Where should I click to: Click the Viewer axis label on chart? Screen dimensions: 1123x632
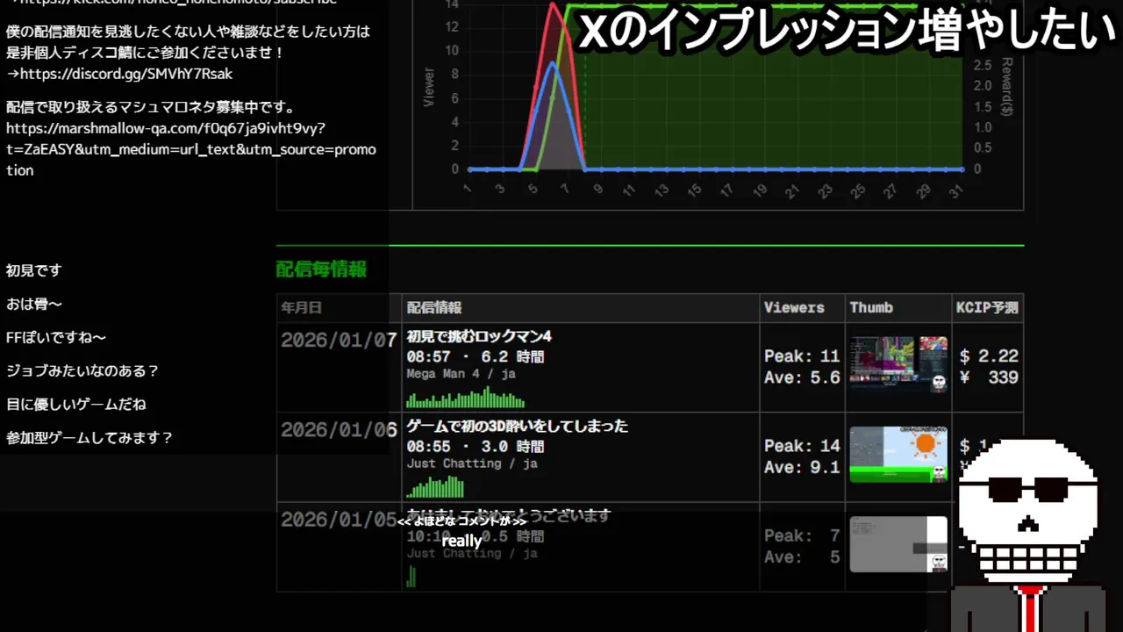tap(429, 88)
